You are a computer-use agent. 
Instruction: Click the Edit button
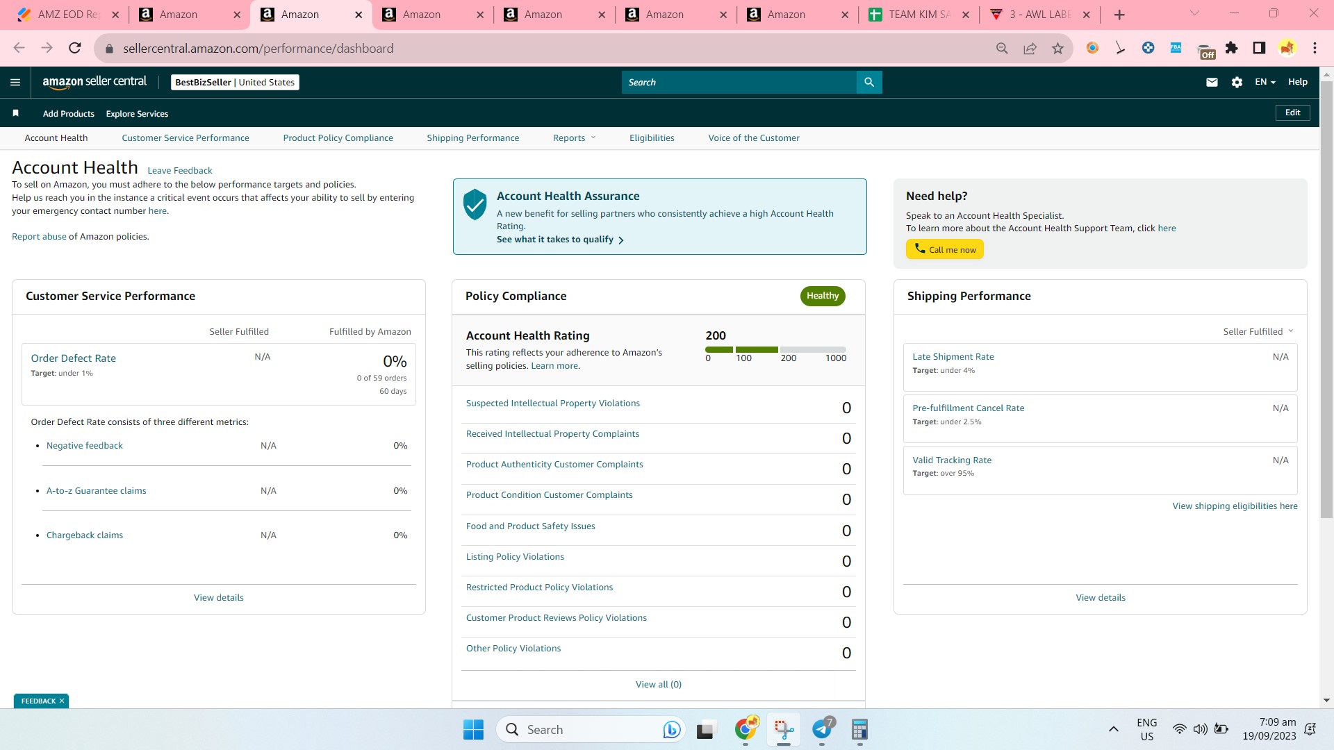click(1292, 112)
